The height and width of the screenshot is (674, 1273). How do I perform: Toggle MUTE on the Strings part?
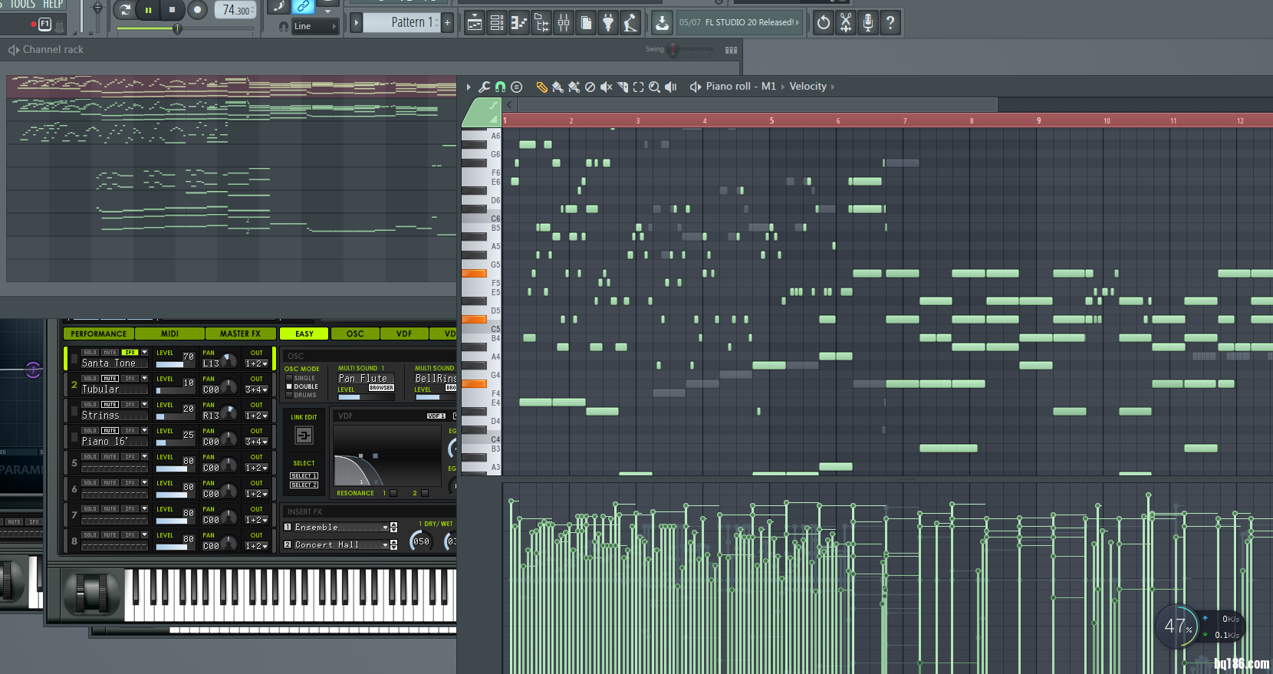pyautogui.click(x=110, y=405)
